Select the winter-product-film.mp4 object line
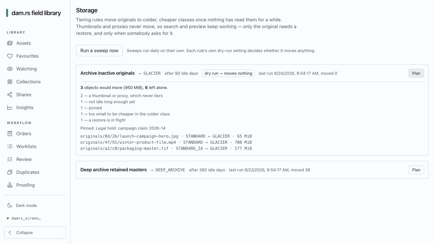 tap(166, 142)
